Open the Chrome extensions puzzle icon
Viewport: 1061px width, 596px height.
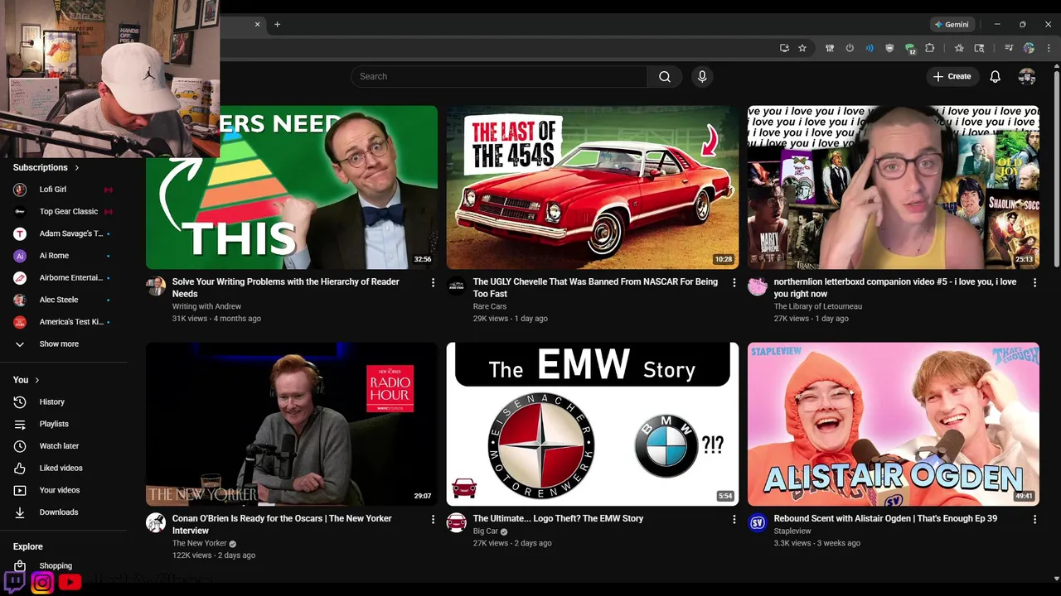point(929,48)
